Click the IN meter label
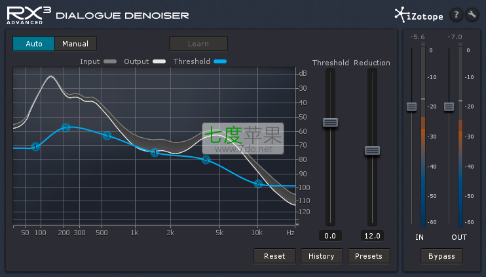 point(419,237)
